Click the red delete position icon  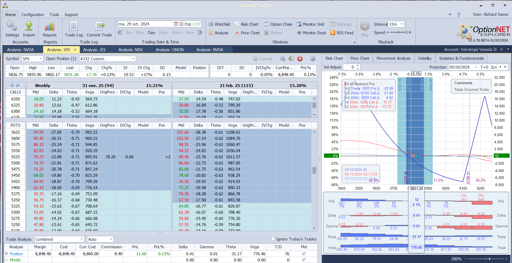(300, 59)
